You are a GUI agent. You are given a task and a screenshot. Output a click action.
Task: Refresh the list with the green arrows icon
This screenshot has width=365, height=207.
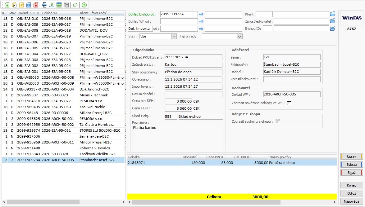(75, 5)
